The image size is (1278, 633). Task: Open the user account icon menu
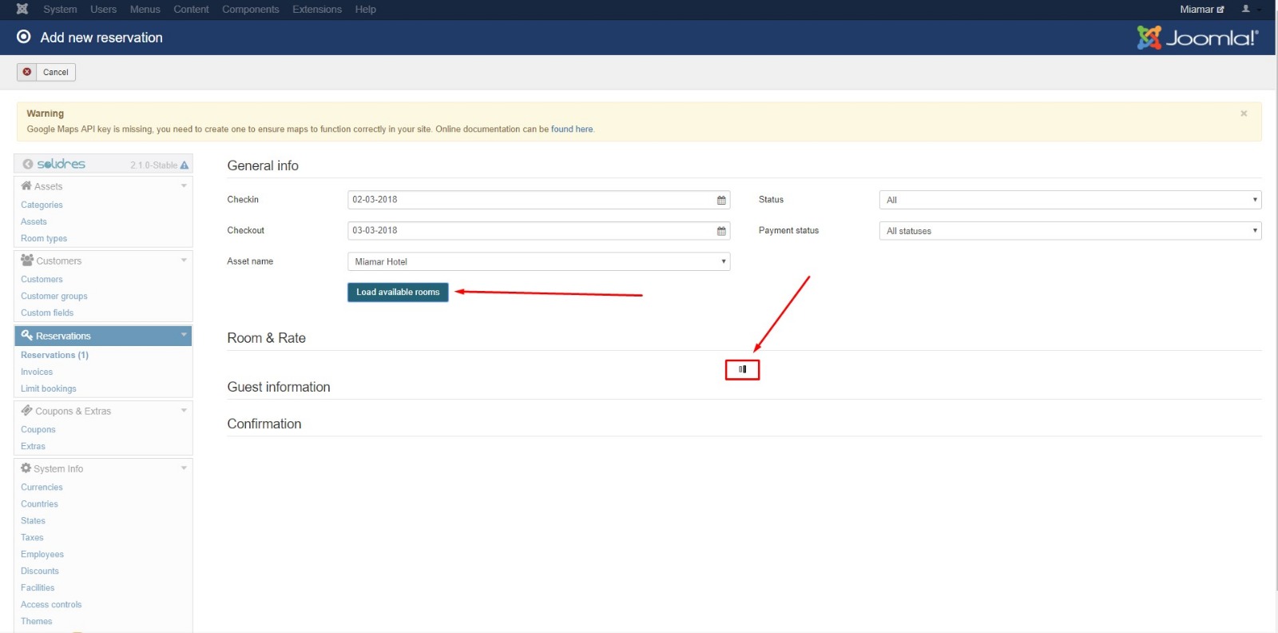tap(1245, 9)
